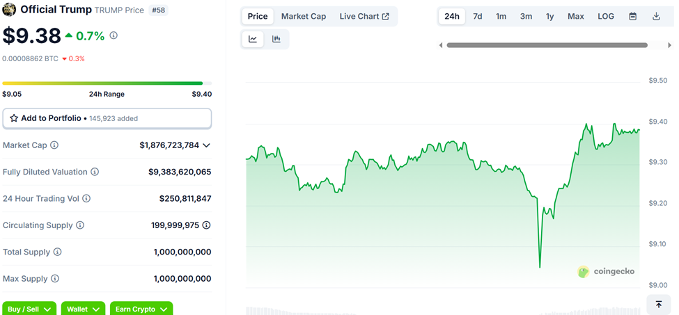Click the line chart view icon

[253, 39]
